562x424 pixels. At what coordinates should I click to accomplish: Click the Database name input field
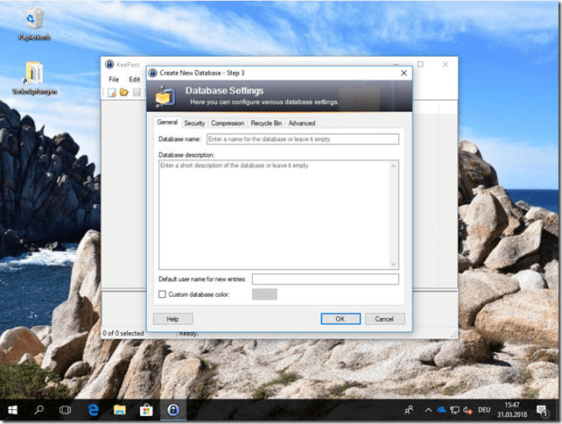[302, 139]
